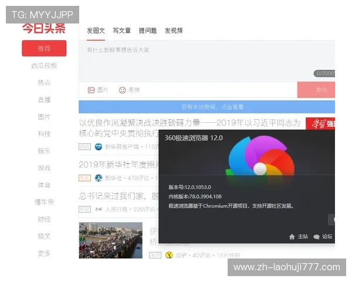This screenshot has height=282, width=352.
Task: Go to the 体育 channel
Action: (44, 185)
